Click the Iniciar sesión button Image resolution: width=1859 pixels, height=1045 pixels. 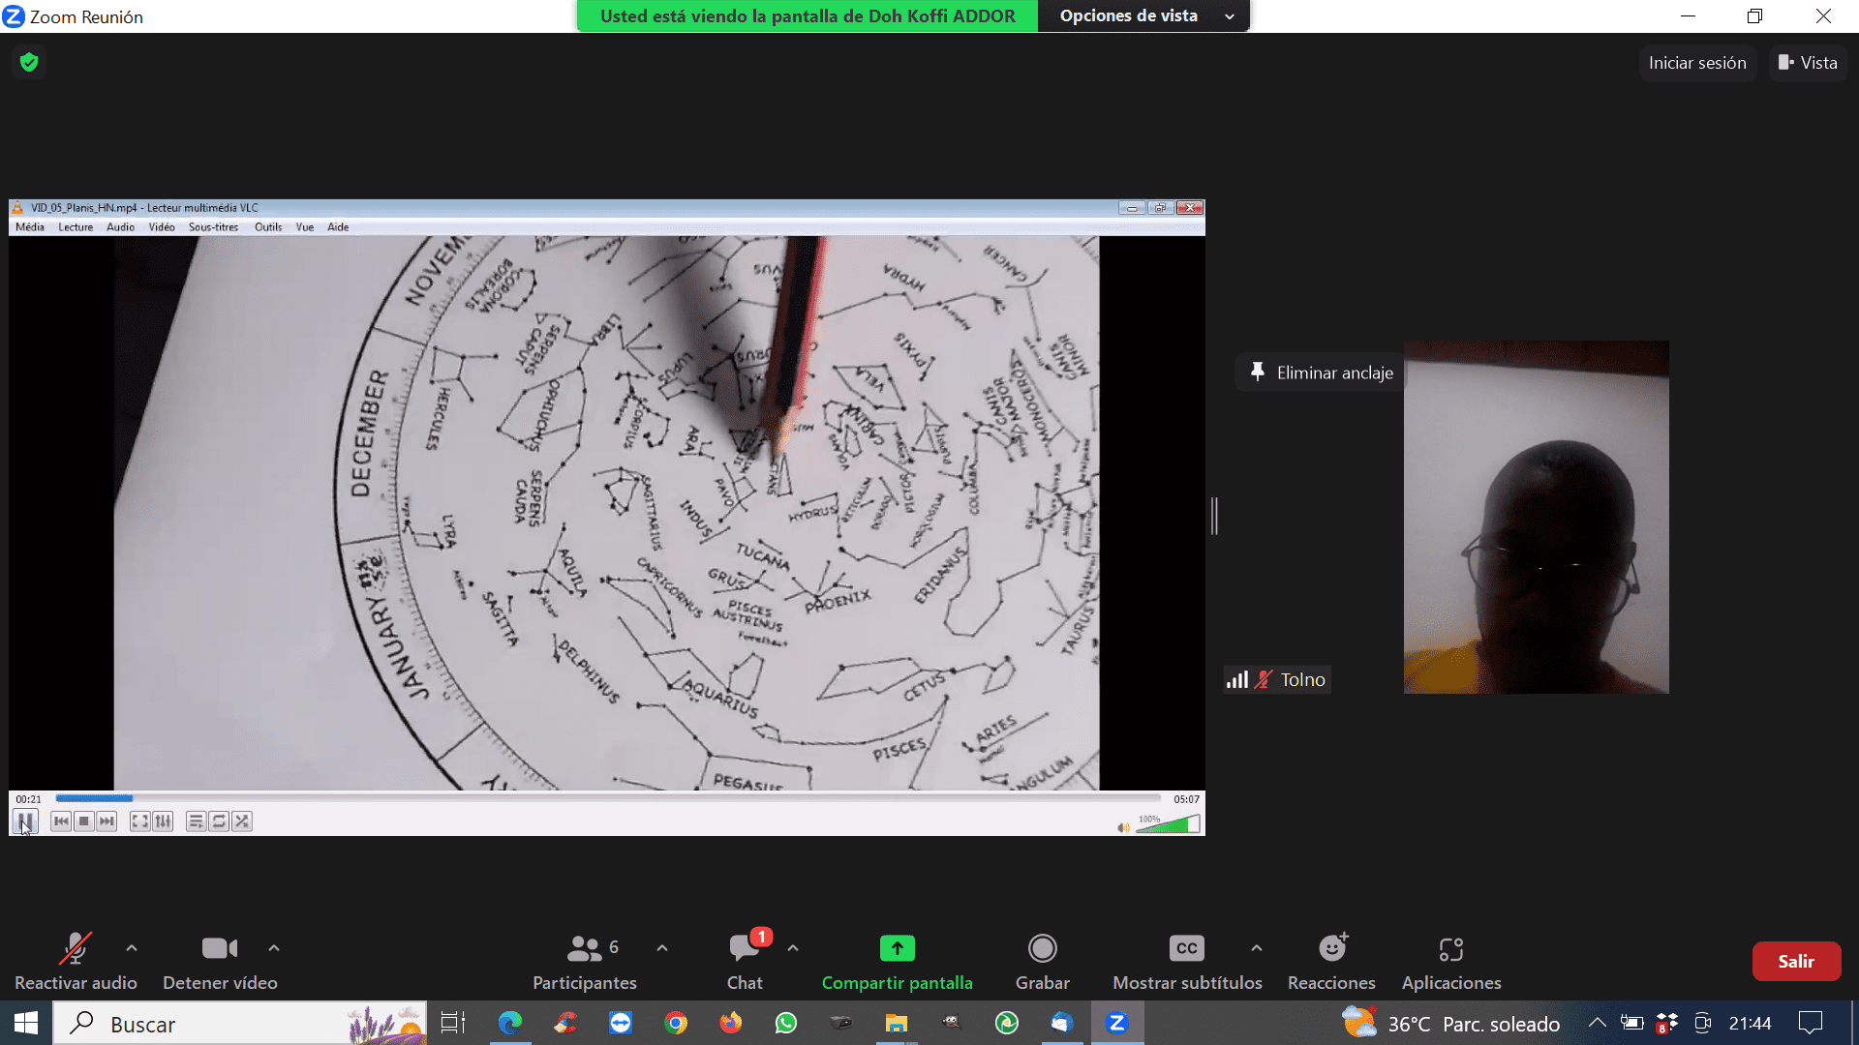click(x=1697, y=63)
